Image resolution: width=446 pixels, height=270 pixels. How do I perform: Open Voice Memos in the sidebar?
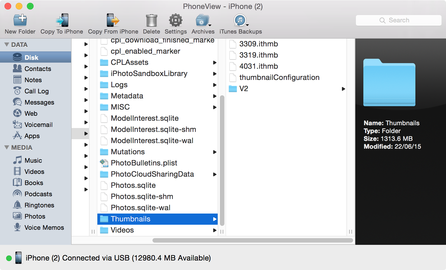click(x=36, y=228)
